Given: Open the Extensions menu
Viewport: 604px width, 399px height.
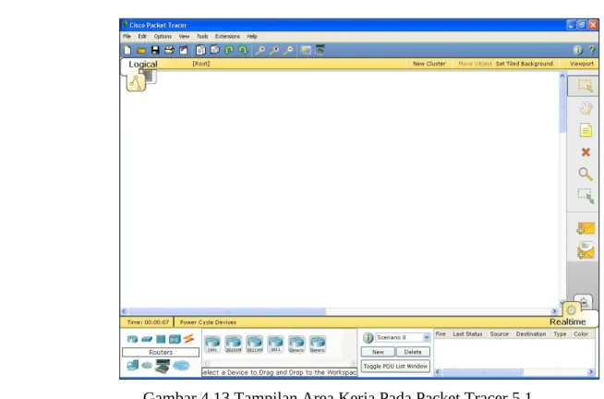Looking at the screenshot, I should (x=227, y=36).
